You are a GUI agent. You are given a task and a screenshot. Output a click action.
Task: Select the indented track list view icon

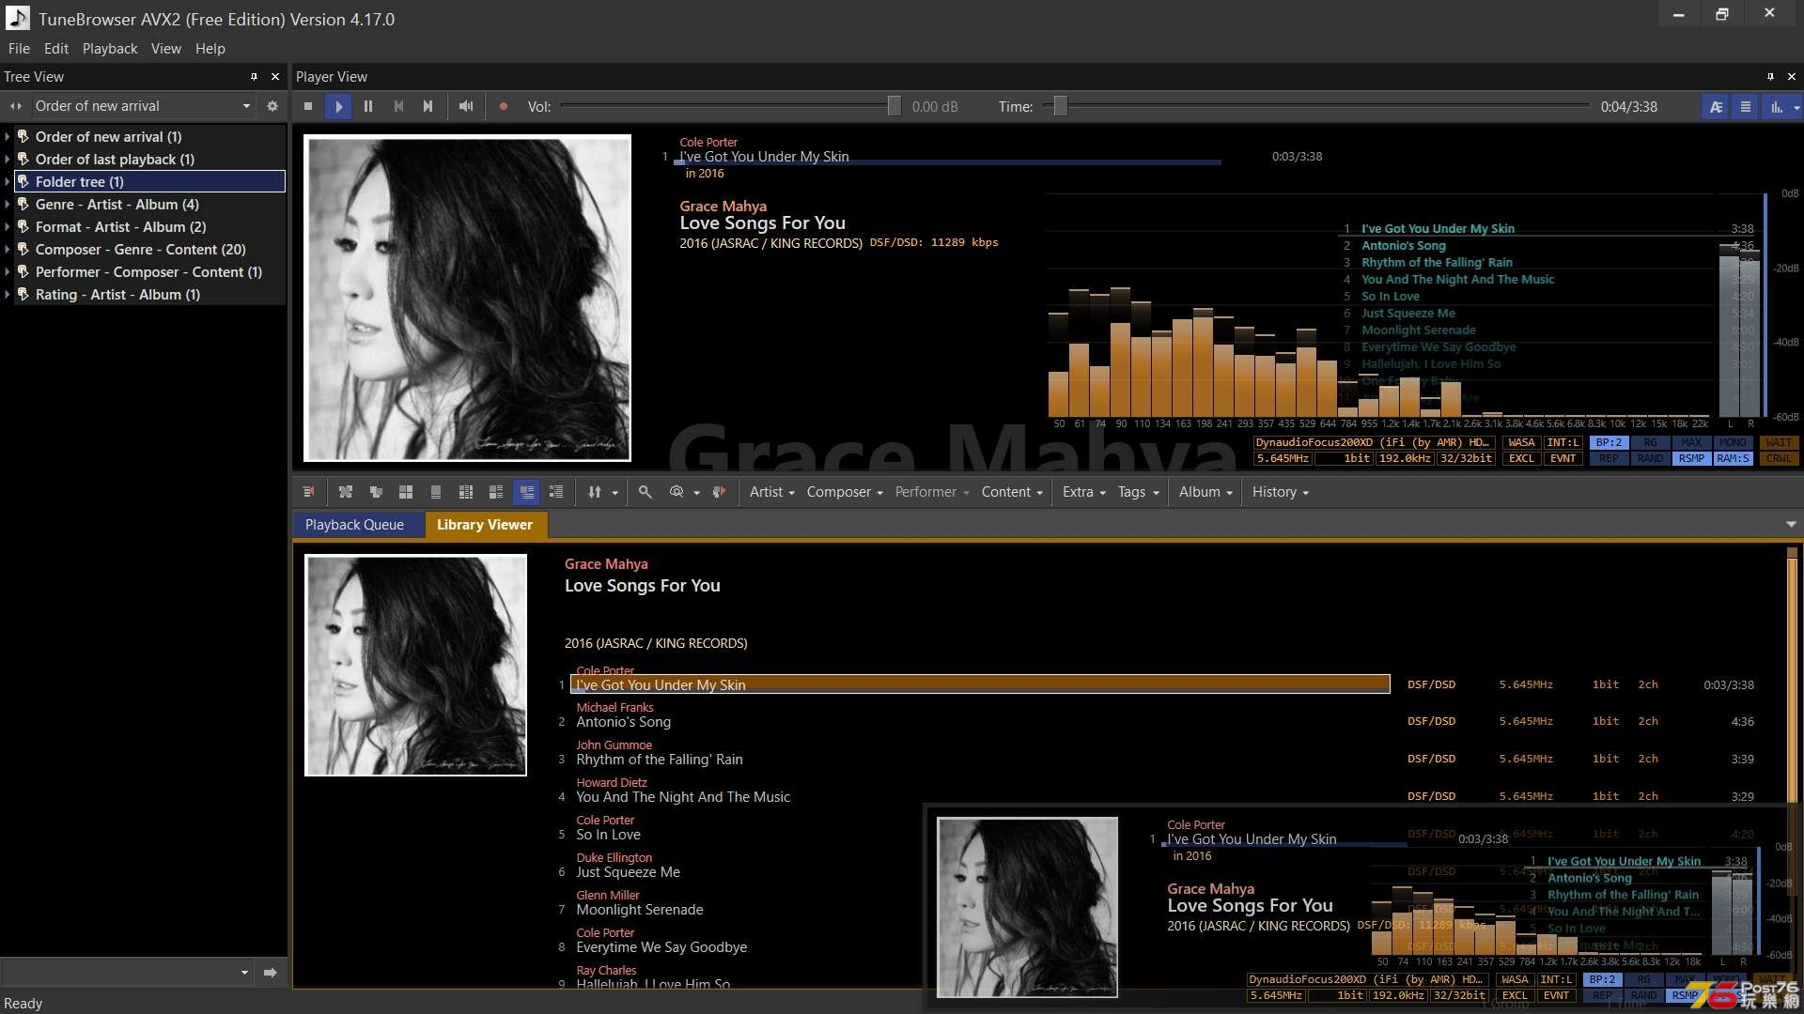[556, 492]
